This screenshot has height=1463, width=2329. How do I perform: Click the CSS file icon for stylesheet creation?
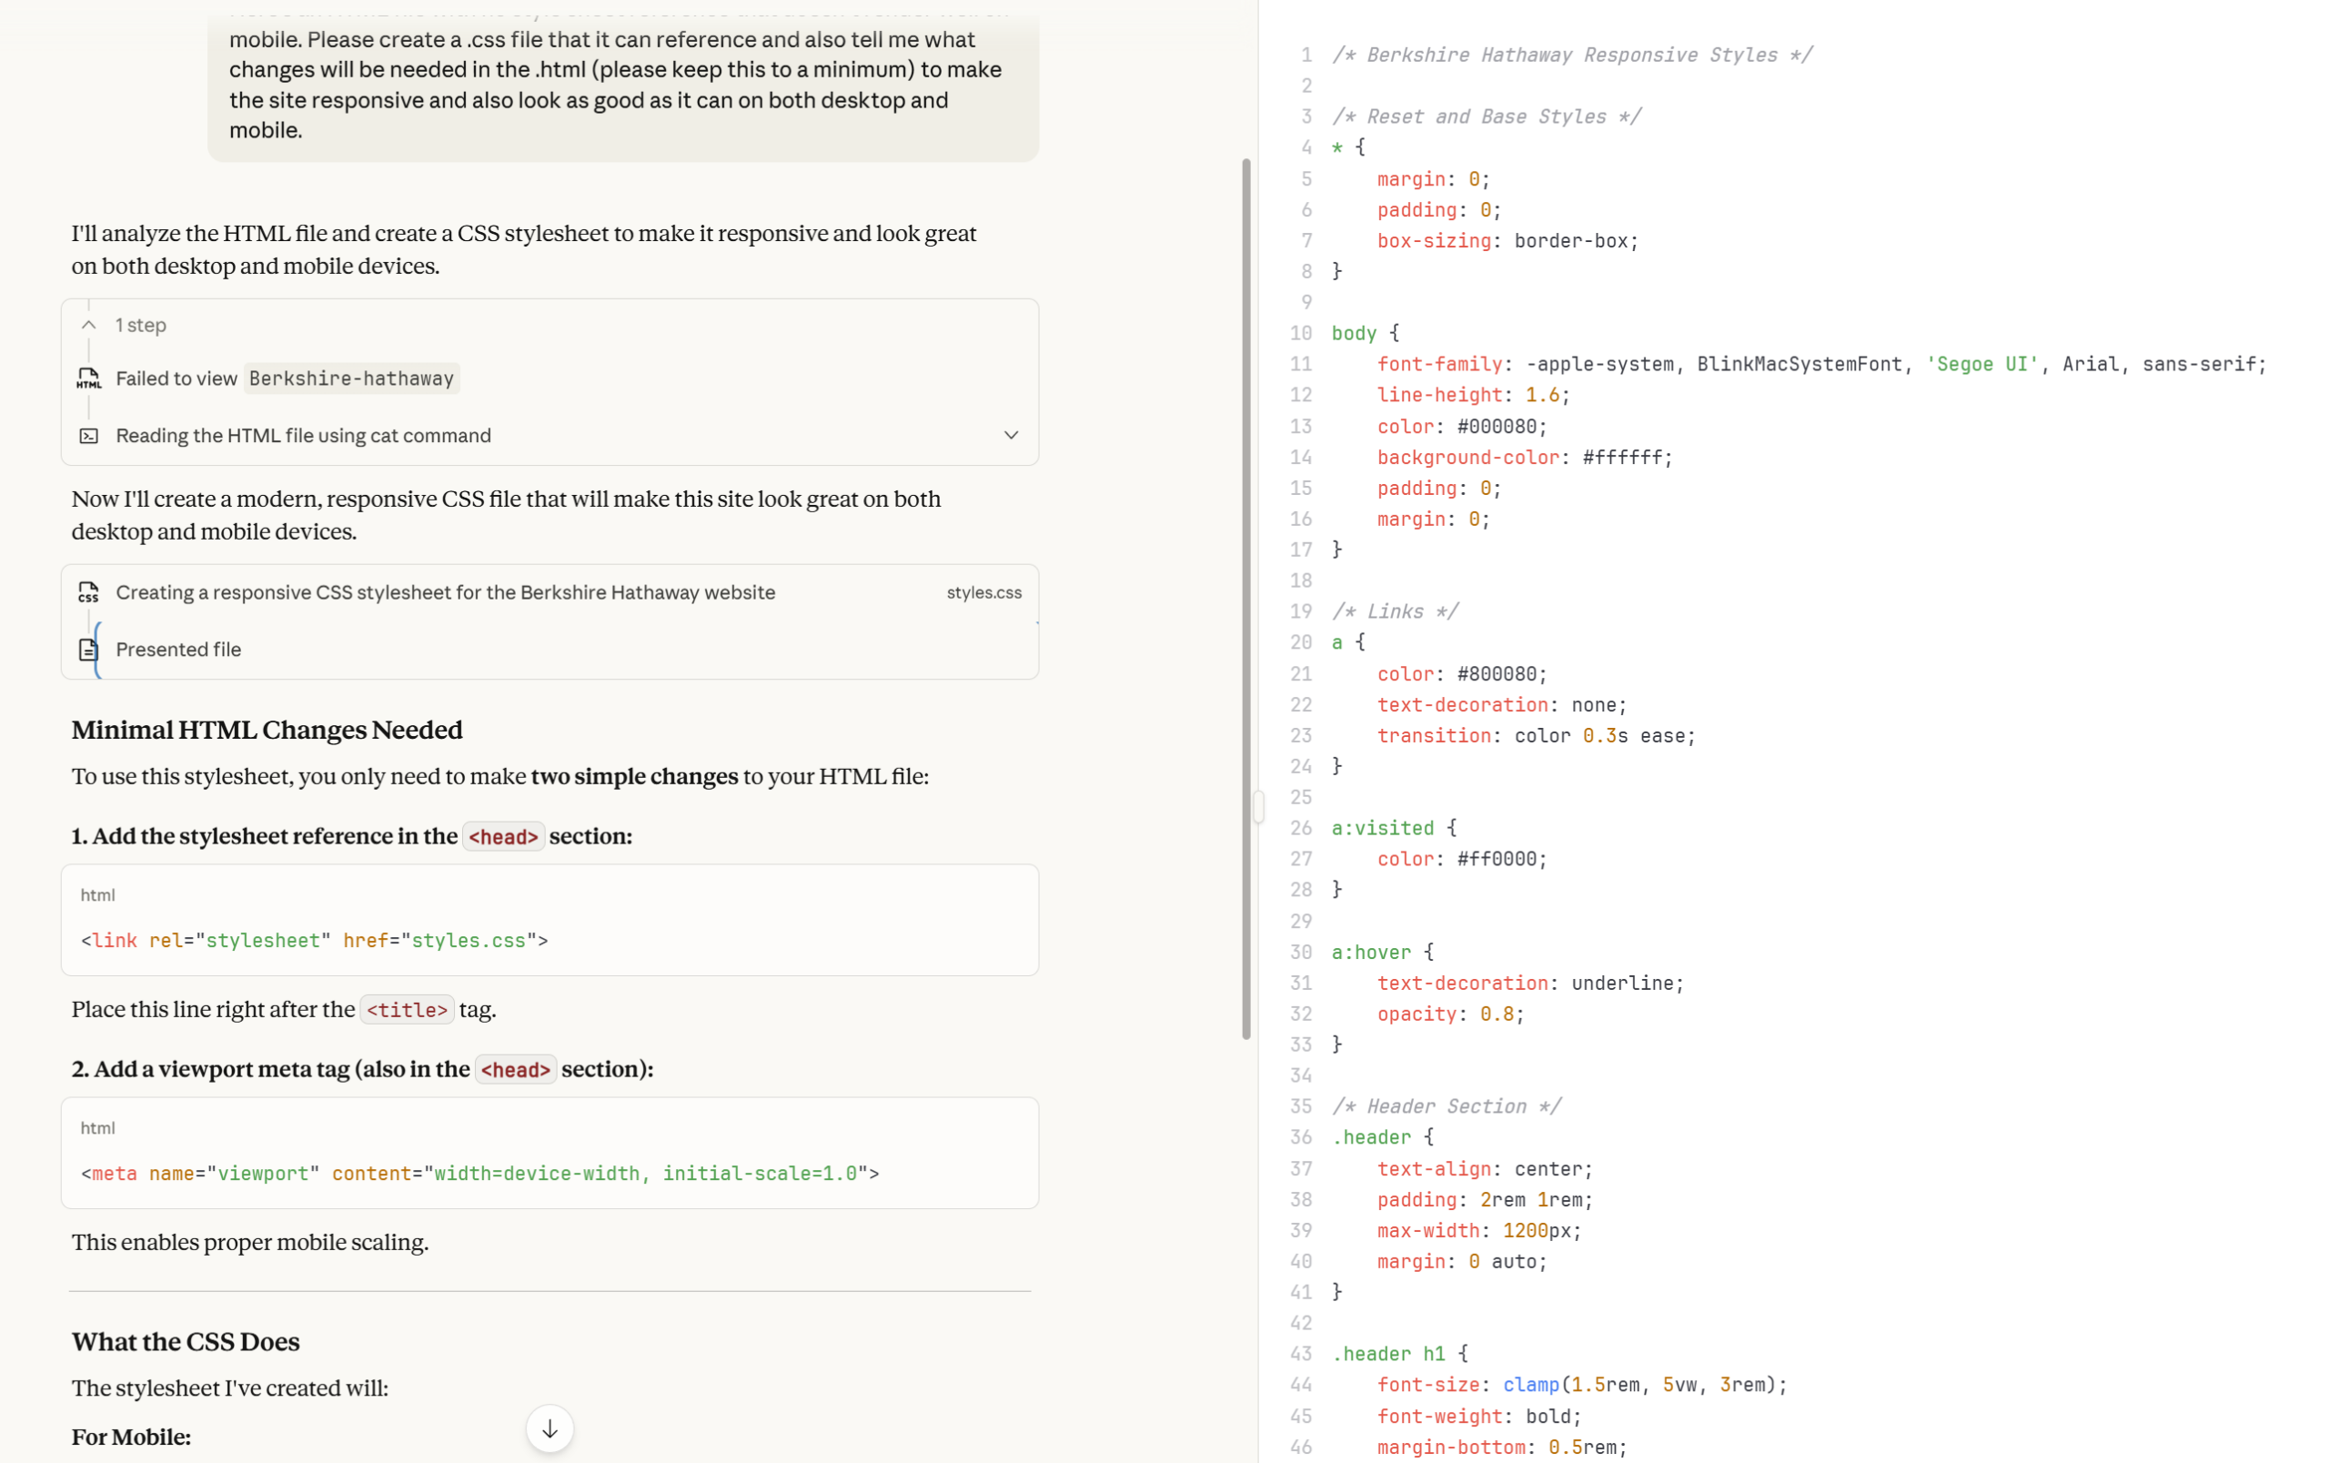click(88, 592)
